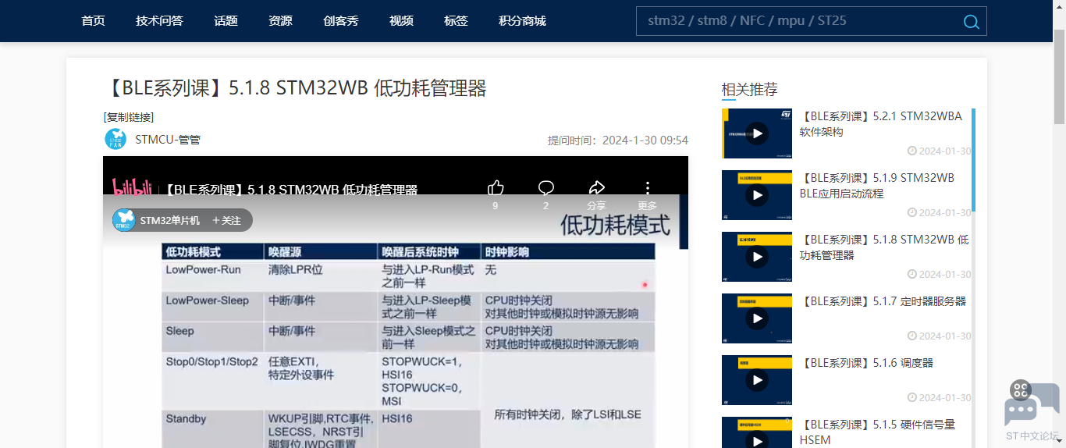Open 标签 navigation item
1066x448 pixels.
pyautogui.click(x=456, y=21)
